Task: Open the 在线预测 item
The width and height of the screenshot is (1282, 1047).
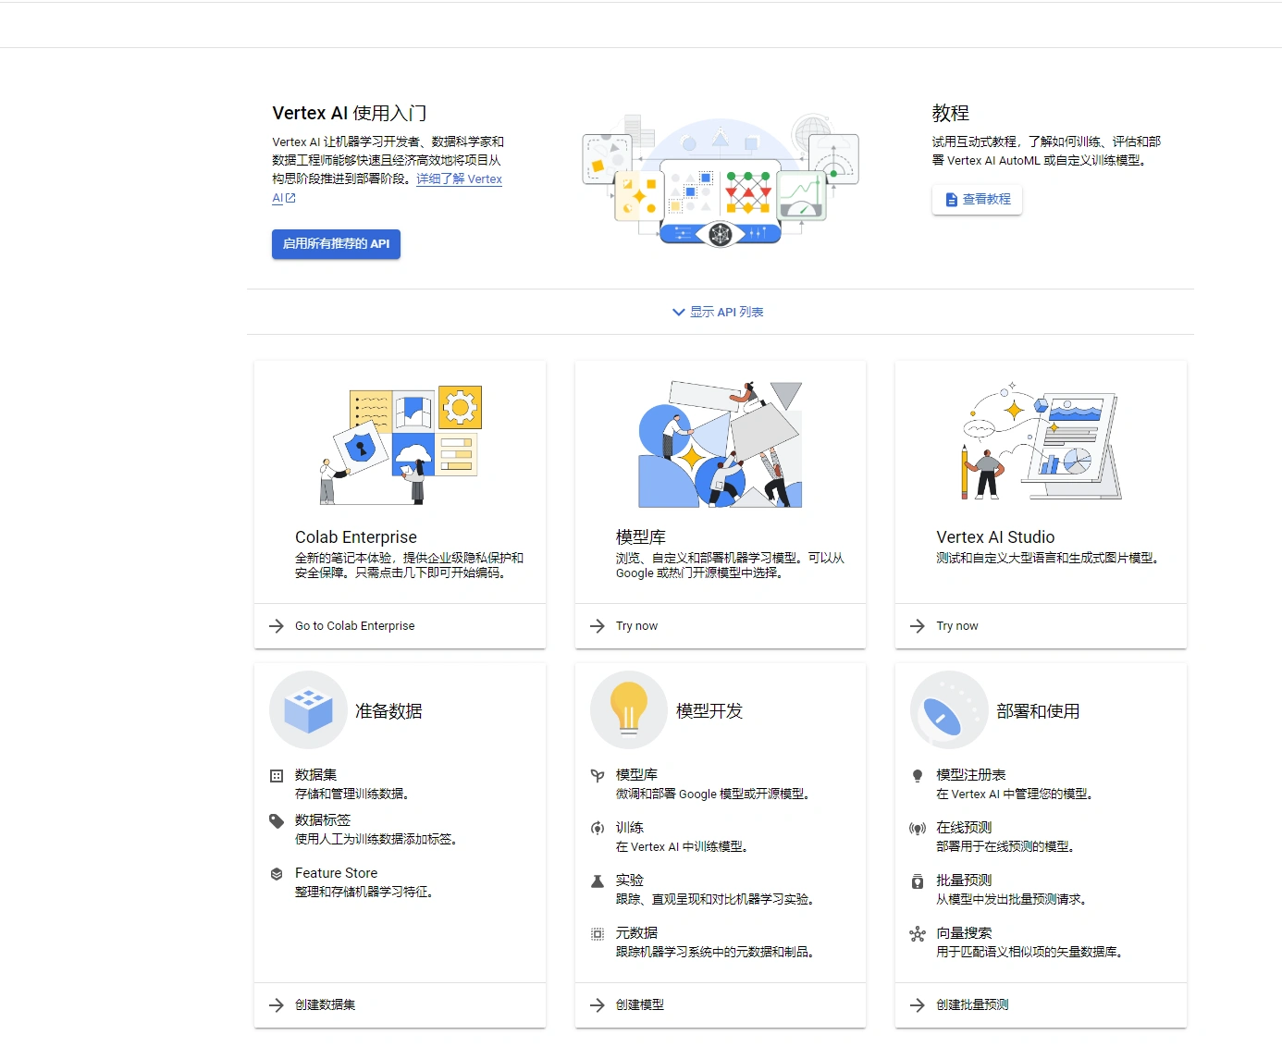Action: [964, 828]
